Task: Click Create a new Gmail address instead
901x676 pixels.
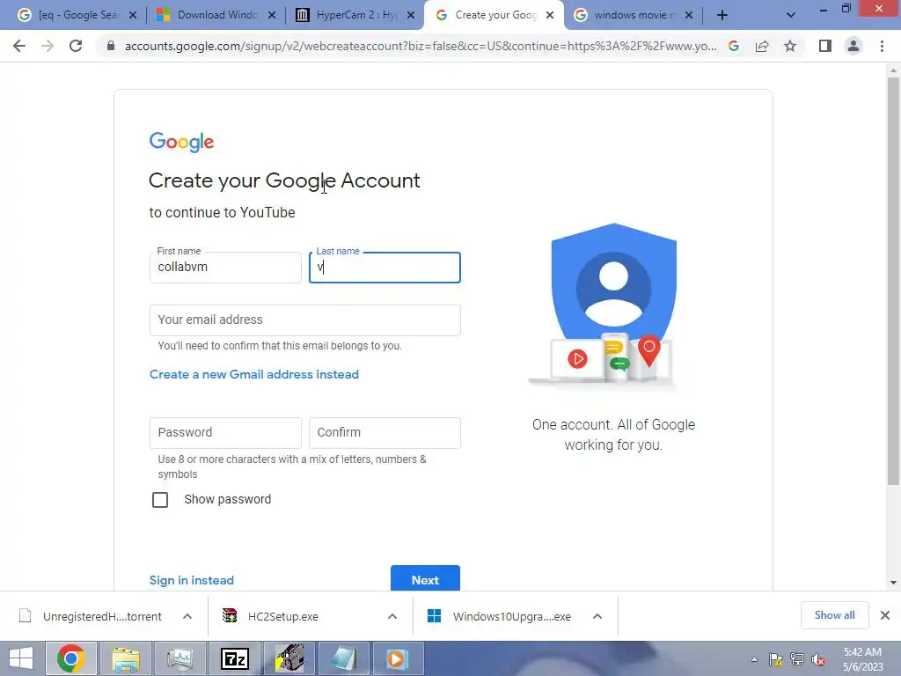Action: pyautogui.click(x=254, y=374)
